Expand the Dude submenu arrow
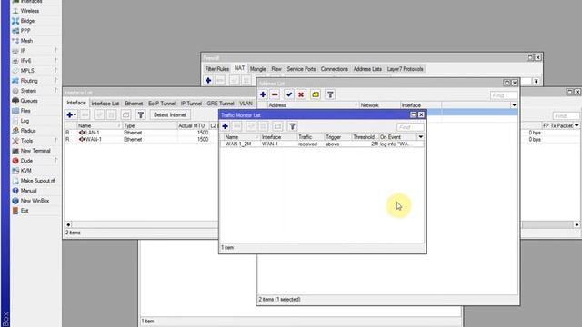This screenshot has width=582, height=327. pyautogui.click(x=56, y=161)
